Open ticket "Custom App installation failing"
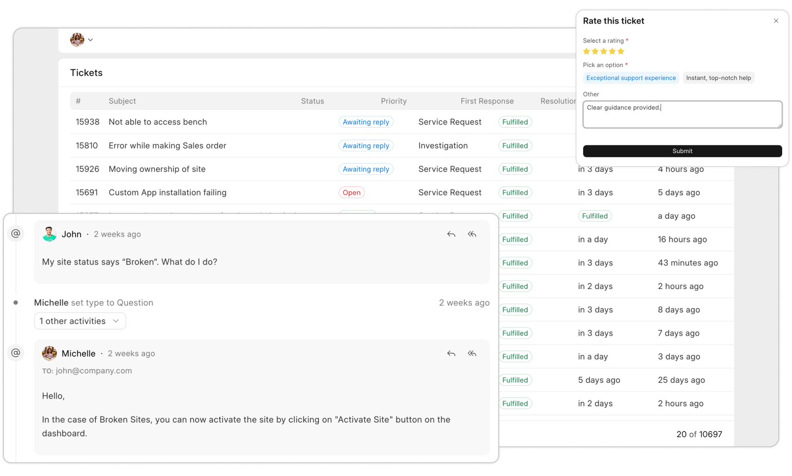Viewport: 792px width, 476px height. tap(168, 192)
